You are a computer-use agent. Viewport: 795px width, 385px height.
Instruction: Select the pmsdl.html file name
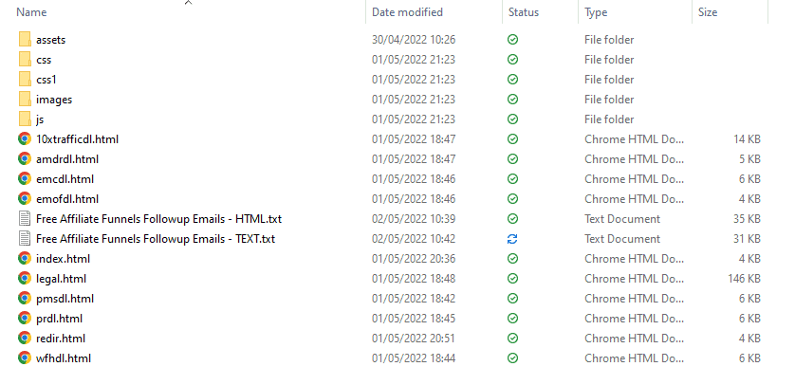(64, 299)
